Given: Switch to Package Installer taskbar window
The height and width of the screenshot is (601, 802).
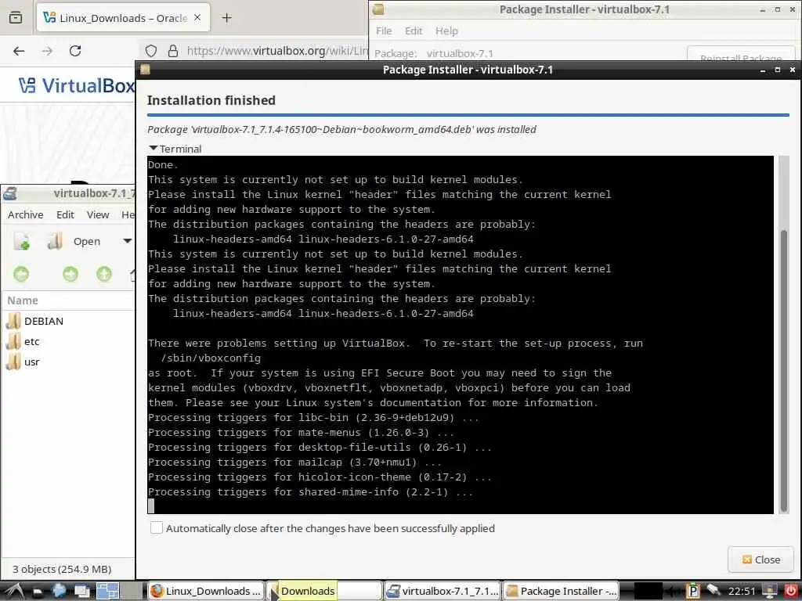Looking at the screenshot, I should [x=561, y=592].
